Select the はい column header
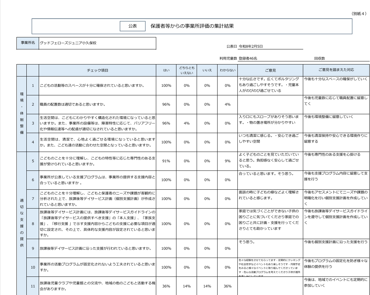Image resolution: width=370 pixels, height=295 pixels. tap(166, 70)
